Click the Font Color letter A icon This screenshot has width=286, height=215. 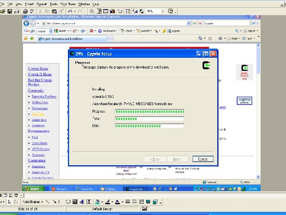[118, 202]
